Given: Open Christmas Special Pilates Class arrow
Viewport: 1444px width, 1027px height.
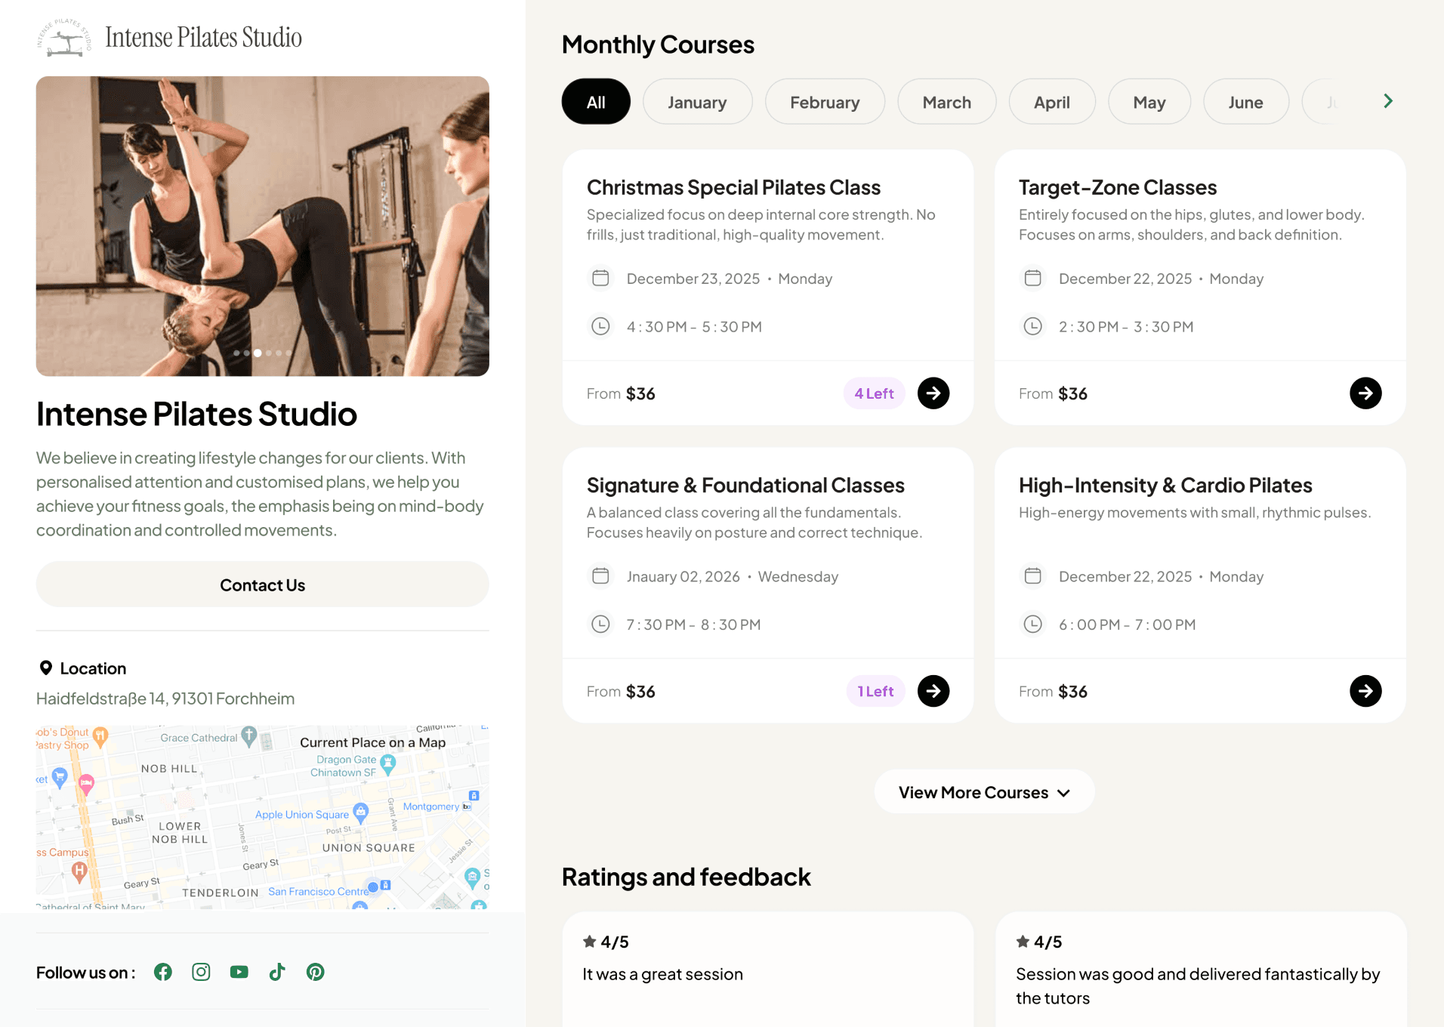Looking at the screenshot, I should pos(933,393).
